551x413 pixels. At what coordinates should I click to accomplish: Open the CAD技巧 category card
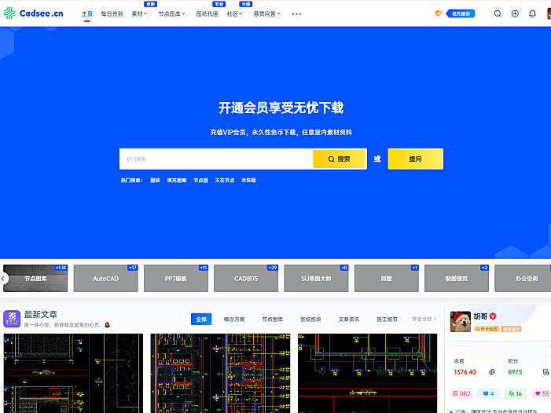[x=246, y=278]
